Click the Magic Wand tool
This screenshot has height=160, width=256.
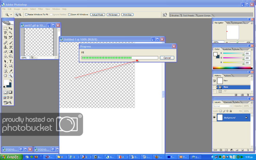click(x=11, y=33)
